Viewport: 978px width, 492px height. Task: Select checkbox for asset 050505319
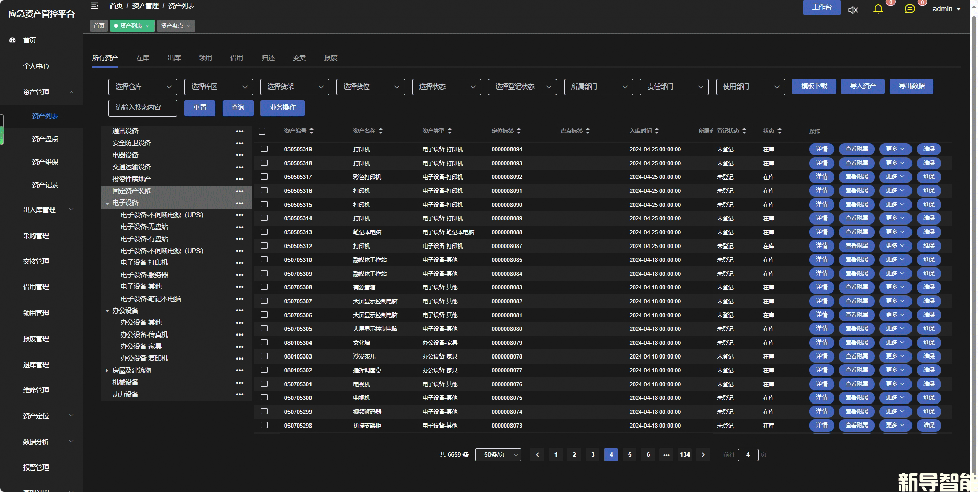click(x=264, y=149)
